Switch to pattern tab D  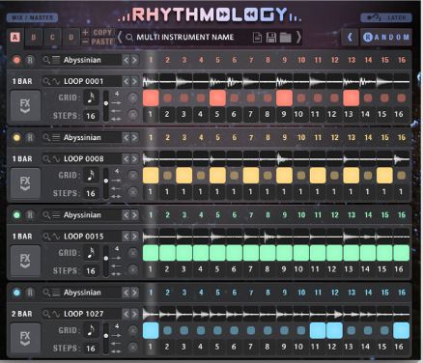pyautogui.click(x=70, y=38)
